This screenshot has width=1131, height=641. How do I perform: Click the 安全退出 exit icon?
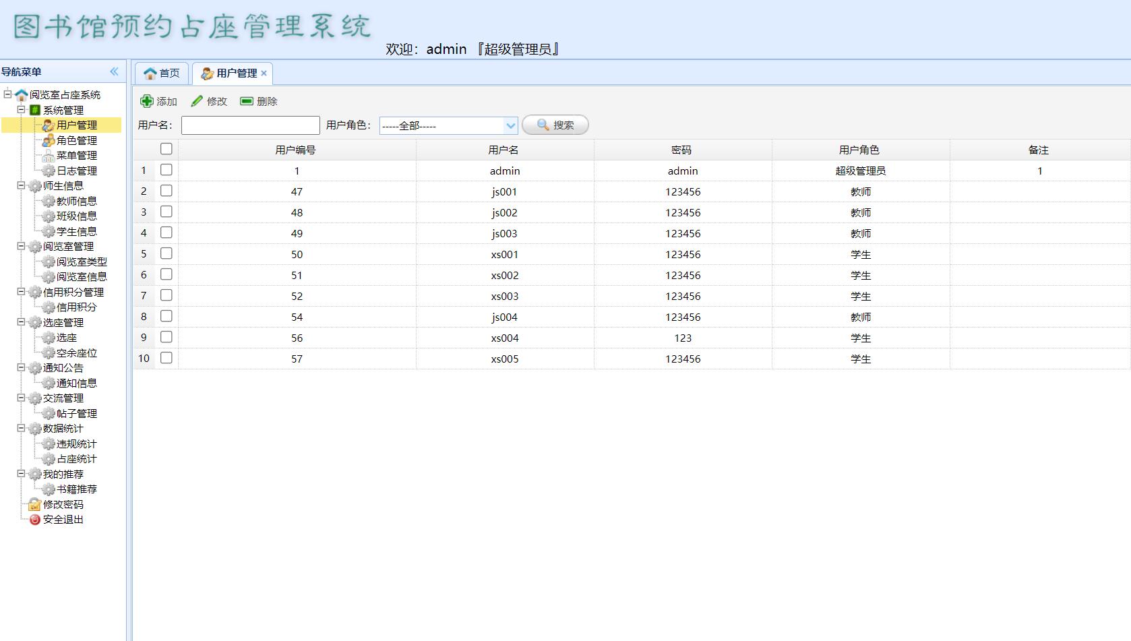pos(34,519)
